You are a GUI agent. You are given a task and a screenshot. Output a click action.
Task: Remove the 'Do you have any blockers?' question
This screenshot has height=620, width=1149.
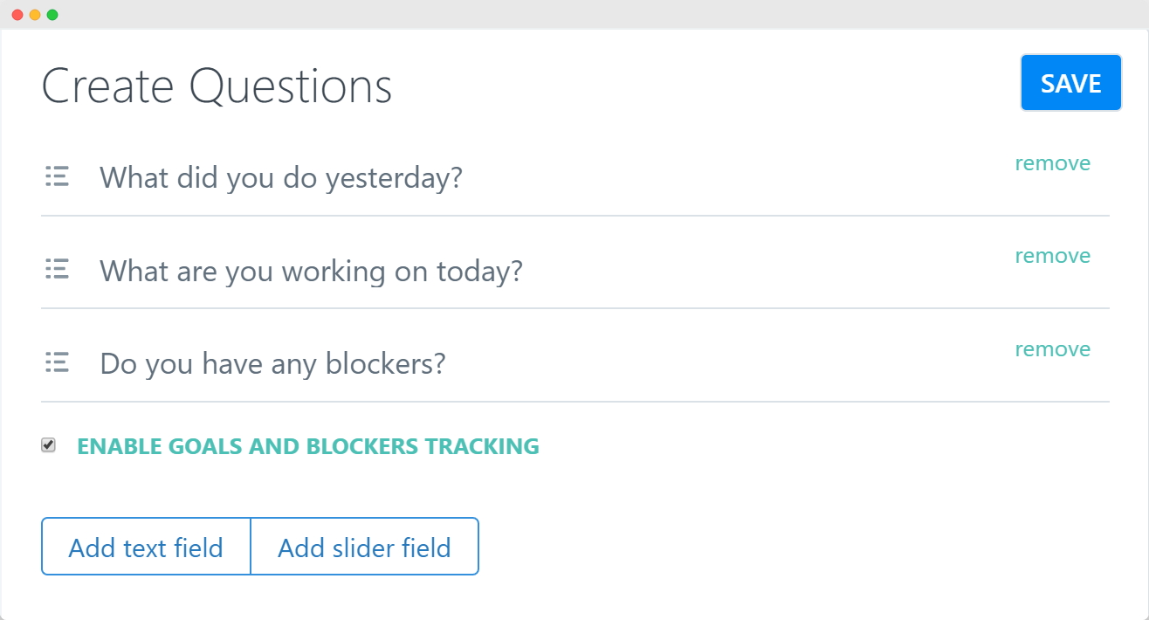pyautogui.click(x=1052, y=349)
